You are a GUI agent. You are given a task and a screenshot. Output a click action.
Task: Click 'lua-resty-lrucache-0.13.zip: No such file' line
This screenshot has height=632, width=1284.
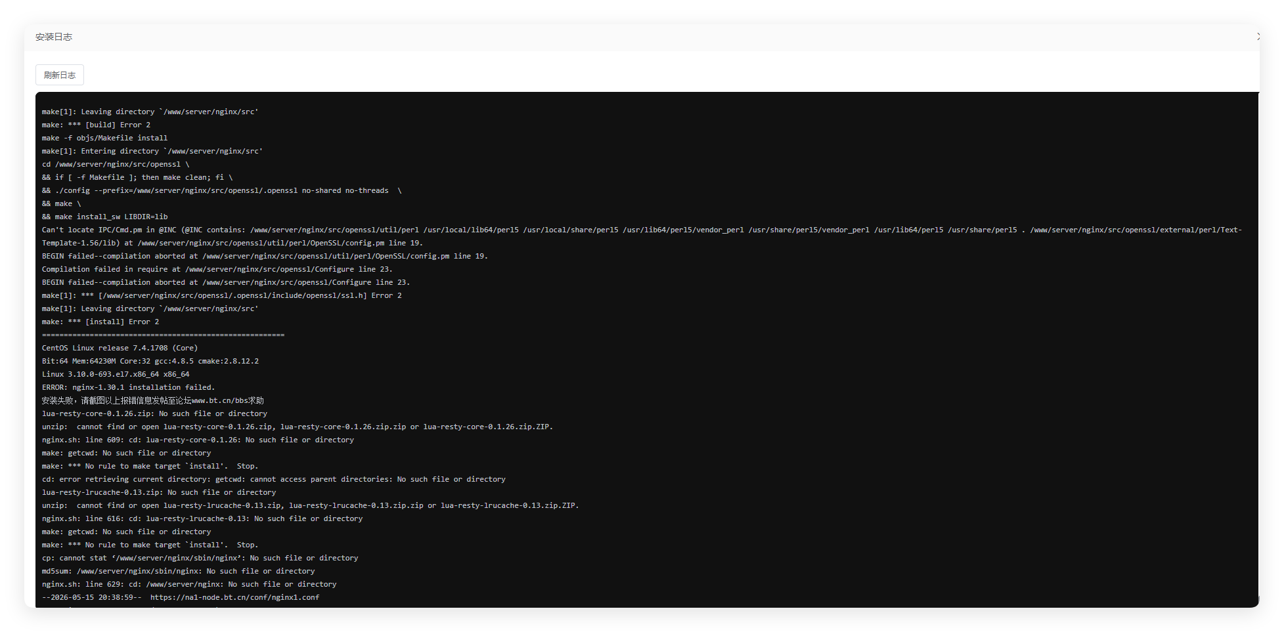click(159, 492)
